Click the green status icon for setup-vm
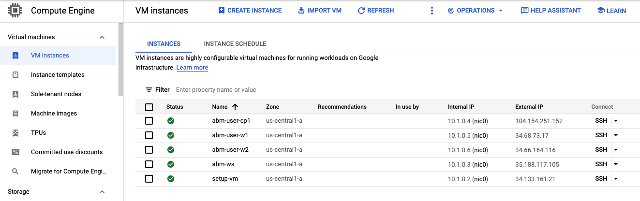Screen dimensions: 640x201 171,179
